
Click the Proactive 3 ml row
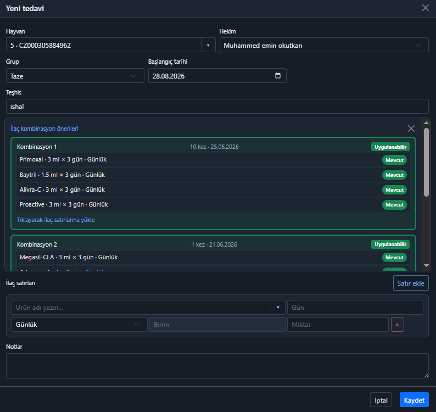coord(213,204)
